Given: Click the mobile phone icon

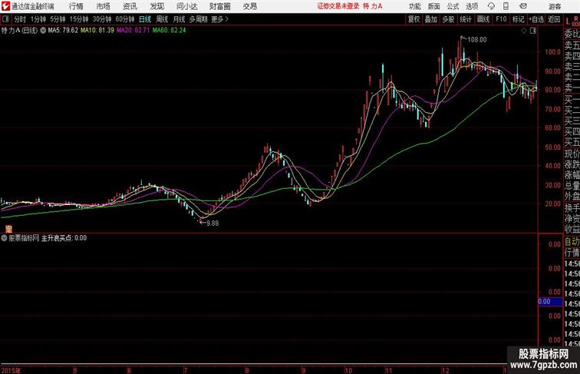Looking at the screenshot, I should 506,6.
